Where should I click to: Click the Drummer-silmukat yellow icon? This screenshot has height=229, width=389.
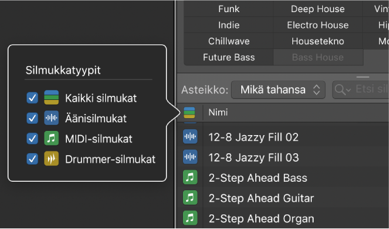tap(51, 159)
